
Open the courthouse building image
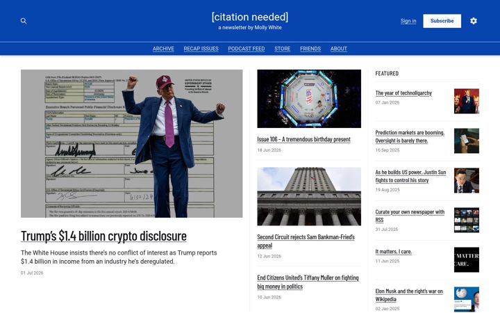tap(309, 196)
